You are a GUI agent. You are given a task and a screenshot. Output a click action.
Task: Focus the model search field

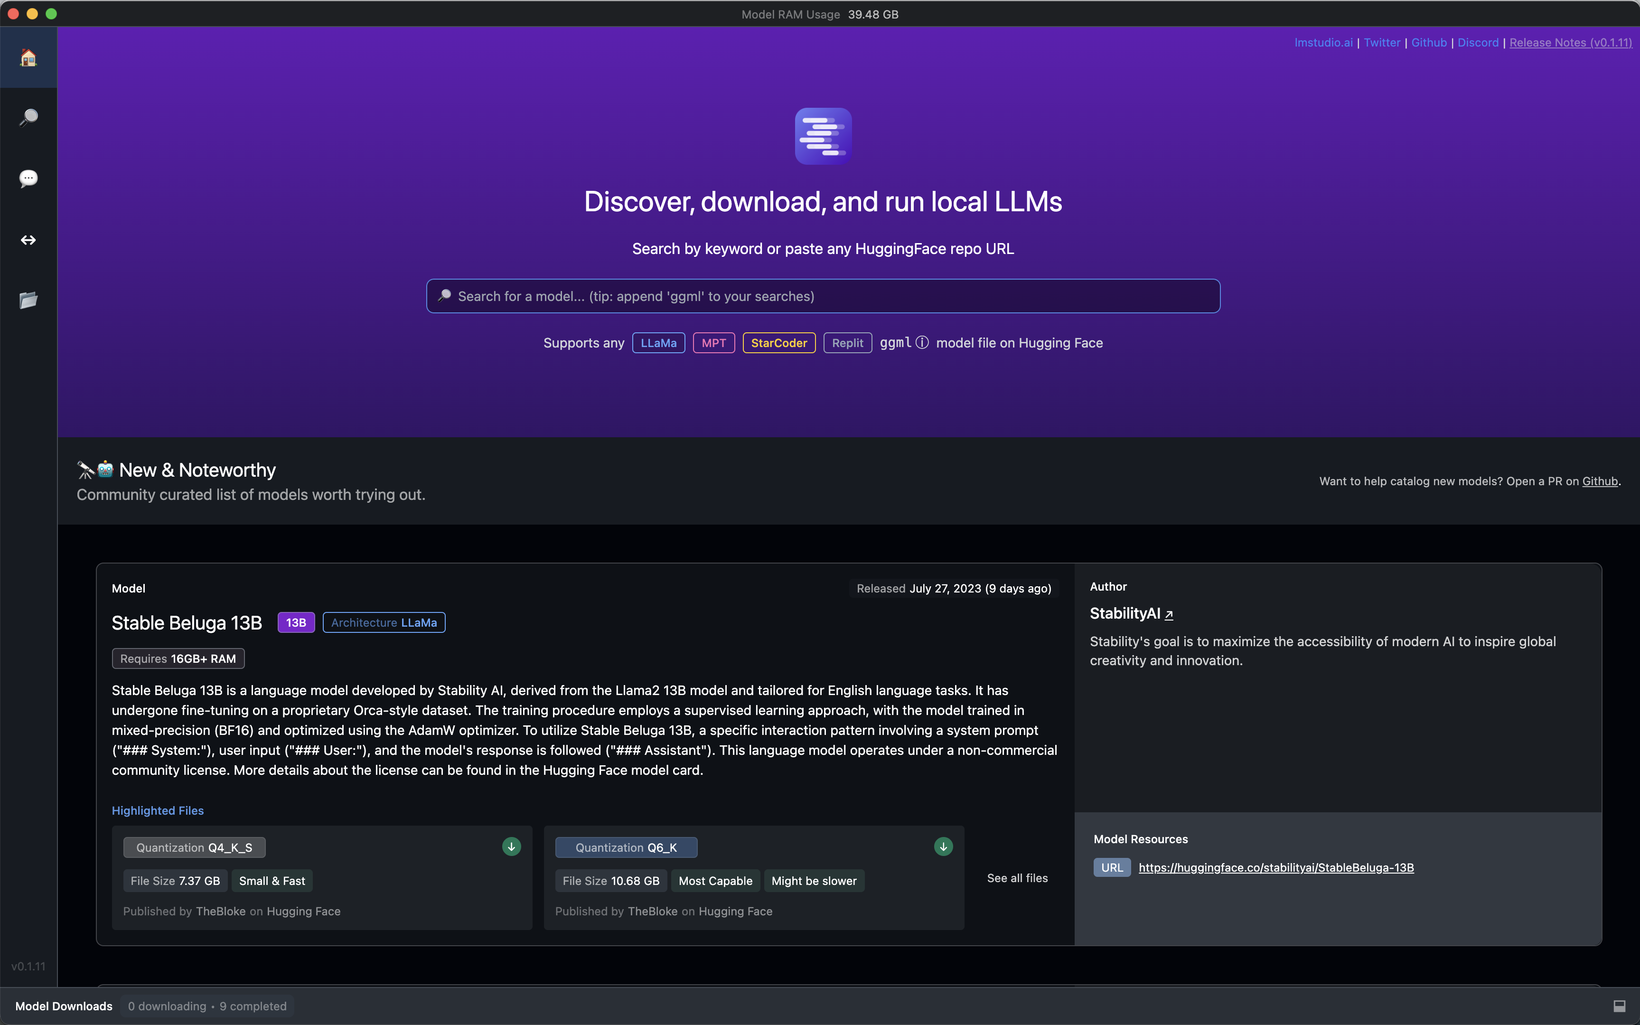pyautogui.click(x=823, y=296)
